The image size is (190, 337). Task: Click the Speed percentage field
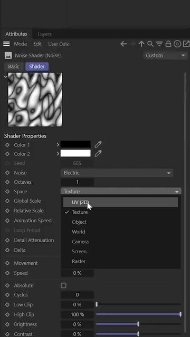pos(78,273)
